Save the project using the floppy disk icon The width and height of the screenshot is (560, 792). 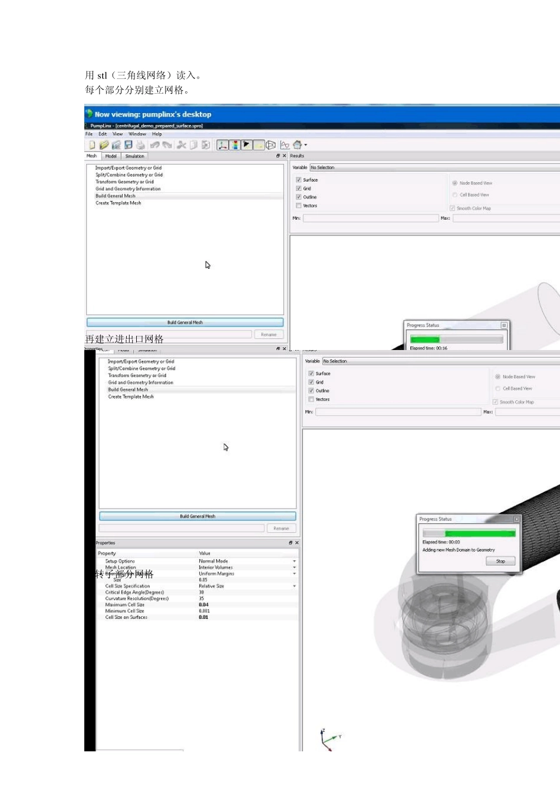point(128,145)
